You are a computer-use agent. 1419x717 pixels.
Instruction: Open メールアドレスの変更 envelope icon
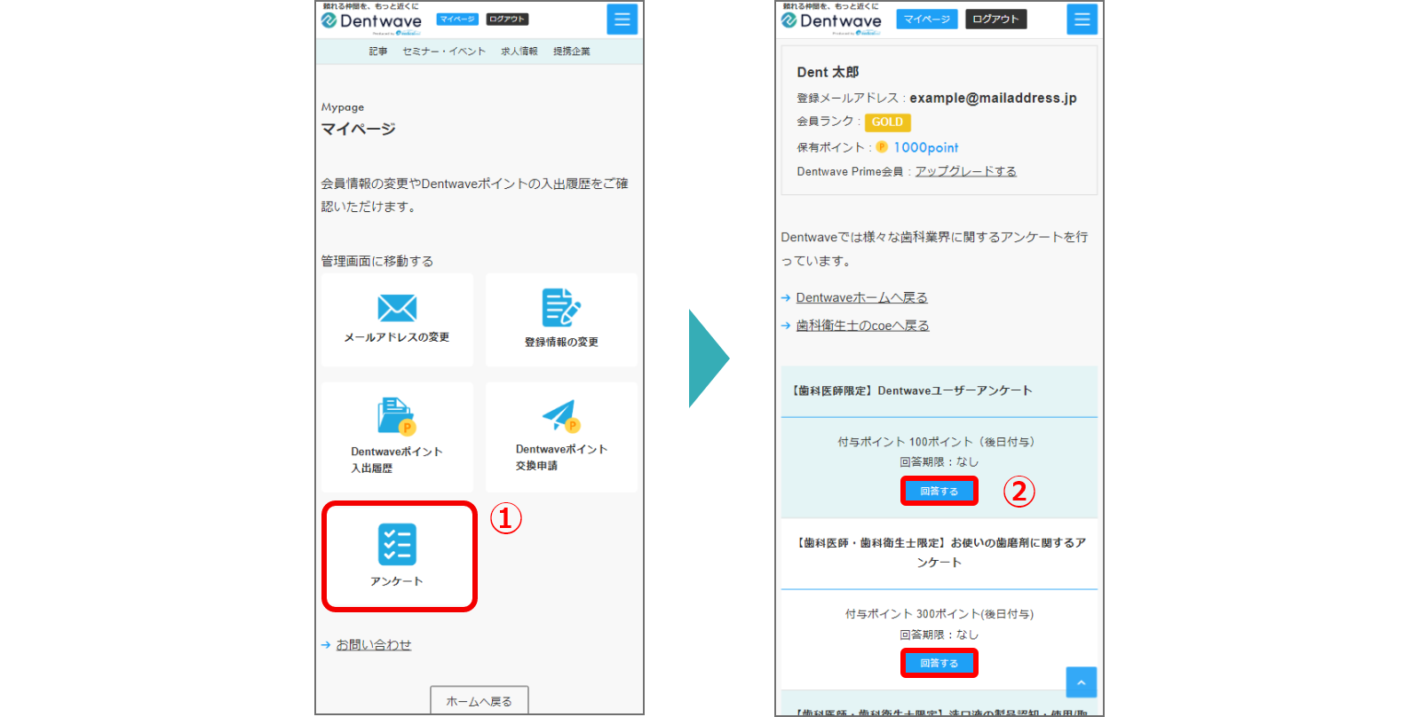[397, 309]
